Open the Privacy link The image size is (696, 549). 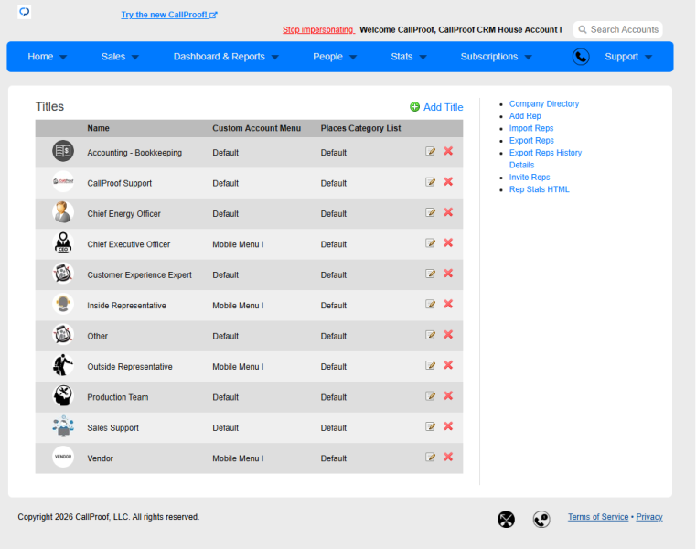[x=649, y=517]
